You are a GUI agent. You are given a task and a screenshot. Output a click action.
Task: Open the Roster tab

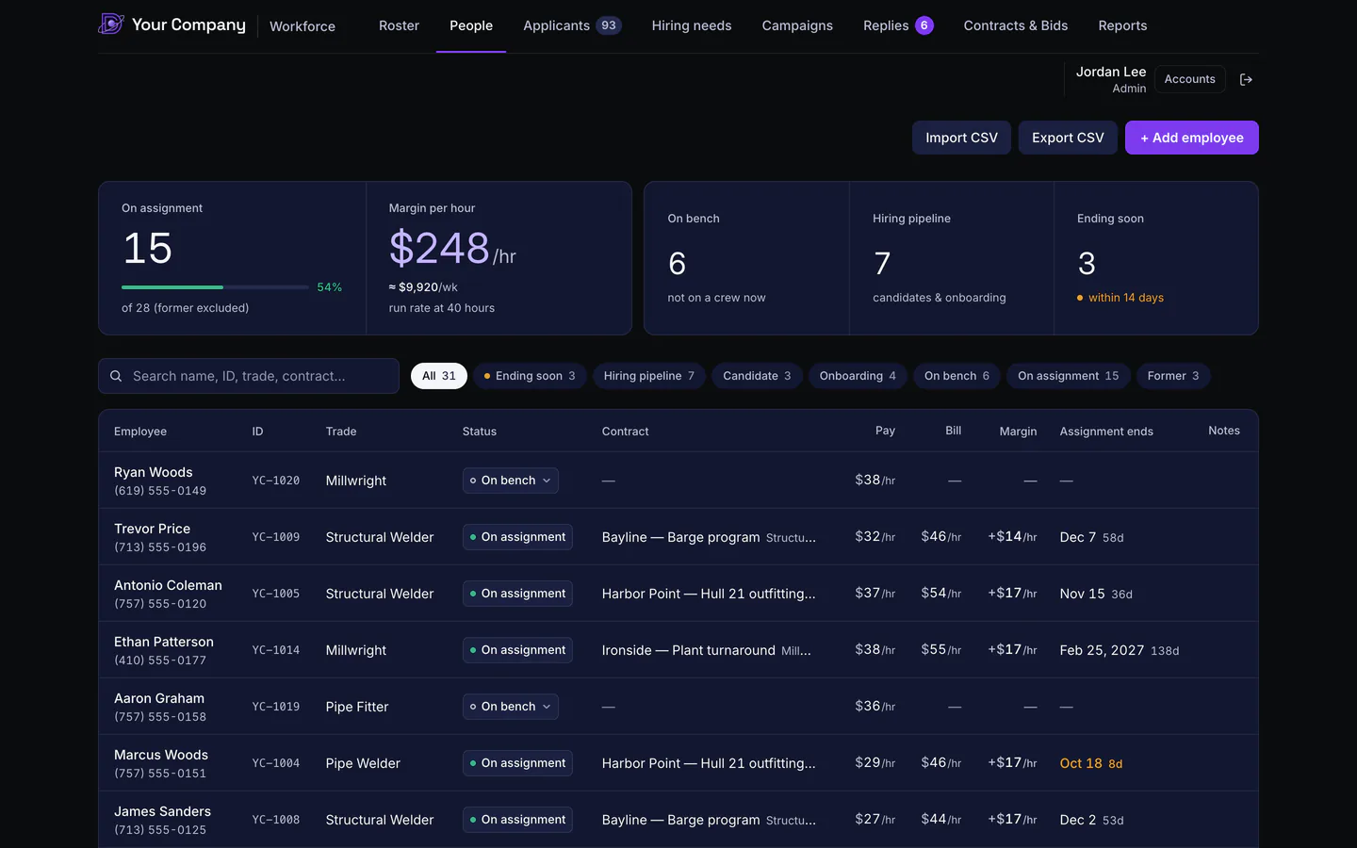(x=399, y=25)
